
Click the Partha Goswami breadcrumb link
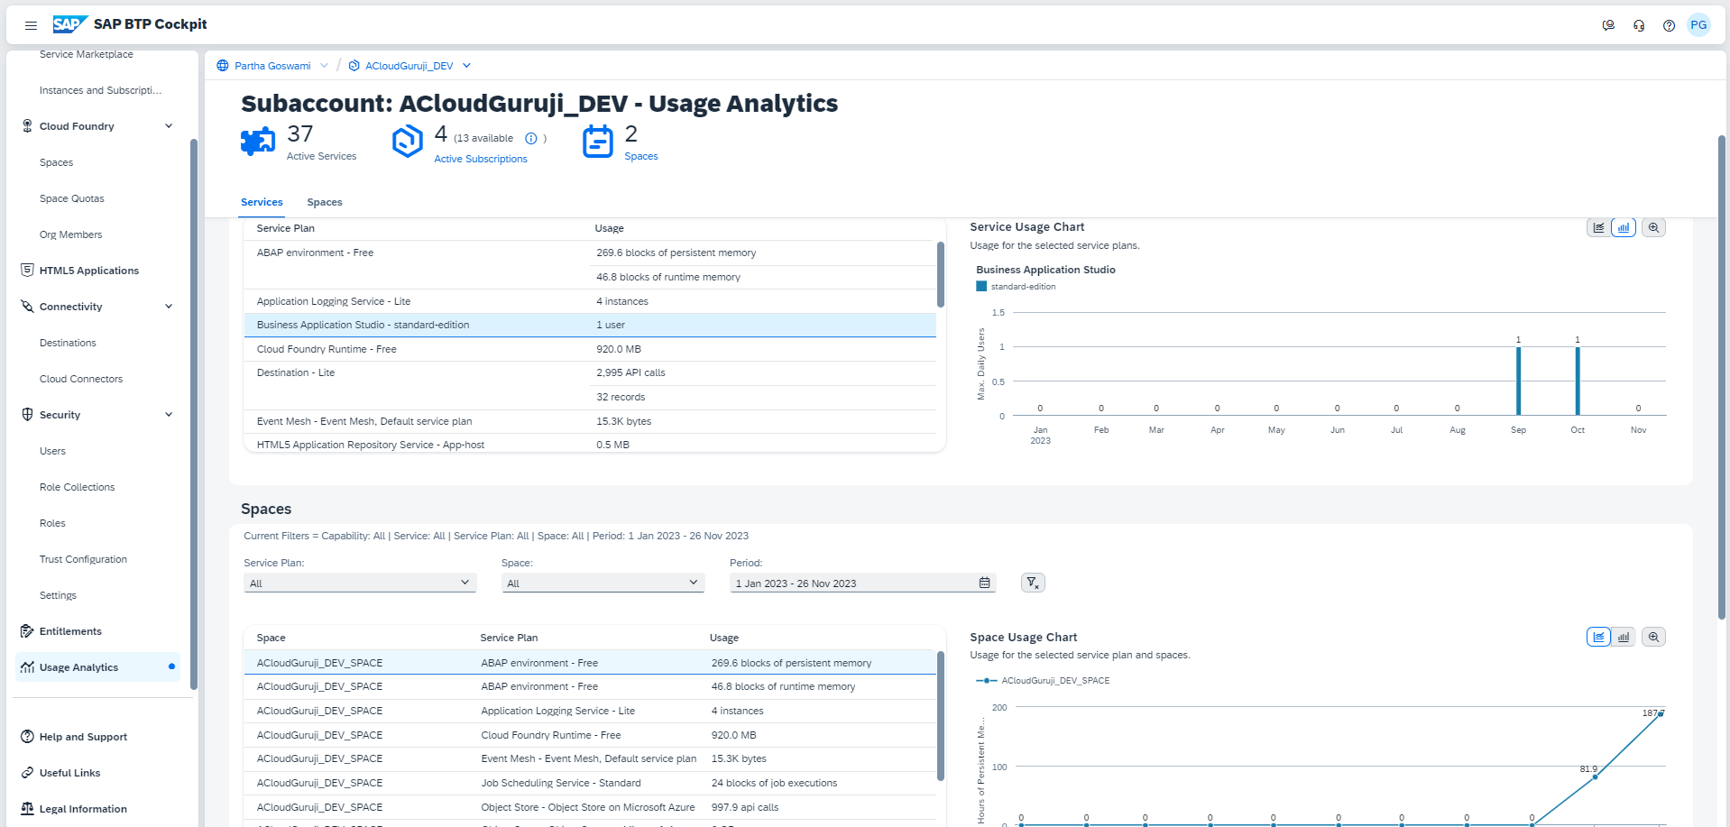pos(272,66)
